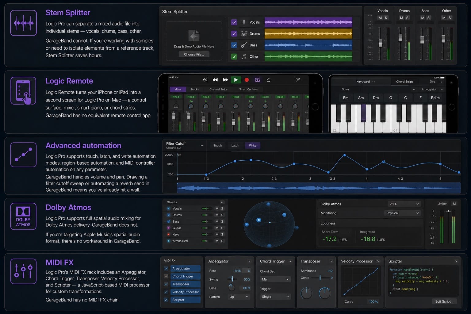This screenshot has height=314, width=471.
Task: Uncheck the green Other stem checkbox
Action: pyautogui.click(x=234, y=56)
